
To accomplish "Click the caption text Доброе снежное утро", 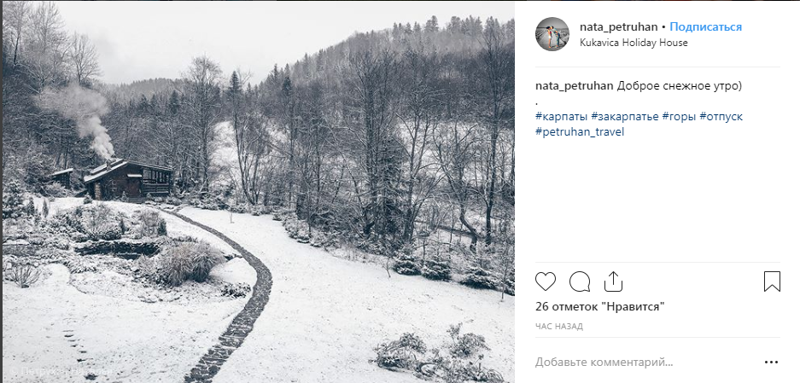I will click(x=680, y=86).
